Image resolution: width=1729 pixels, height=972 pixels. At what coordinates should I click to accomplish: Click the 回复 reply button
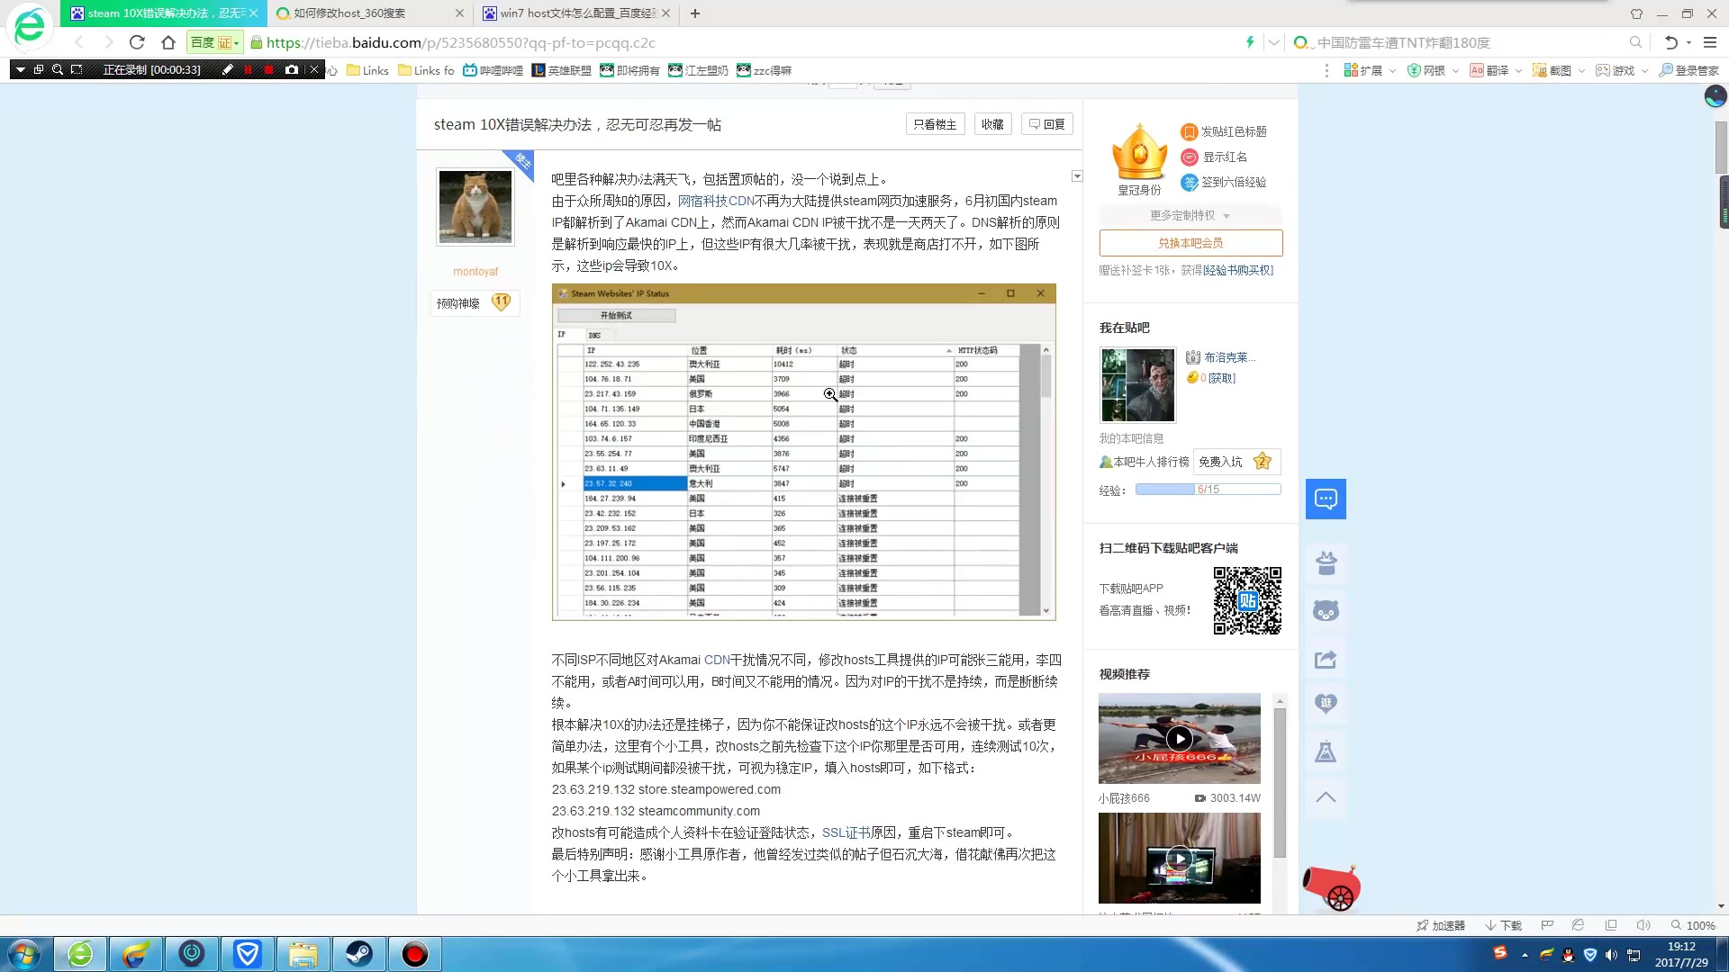pos(1046,124)
